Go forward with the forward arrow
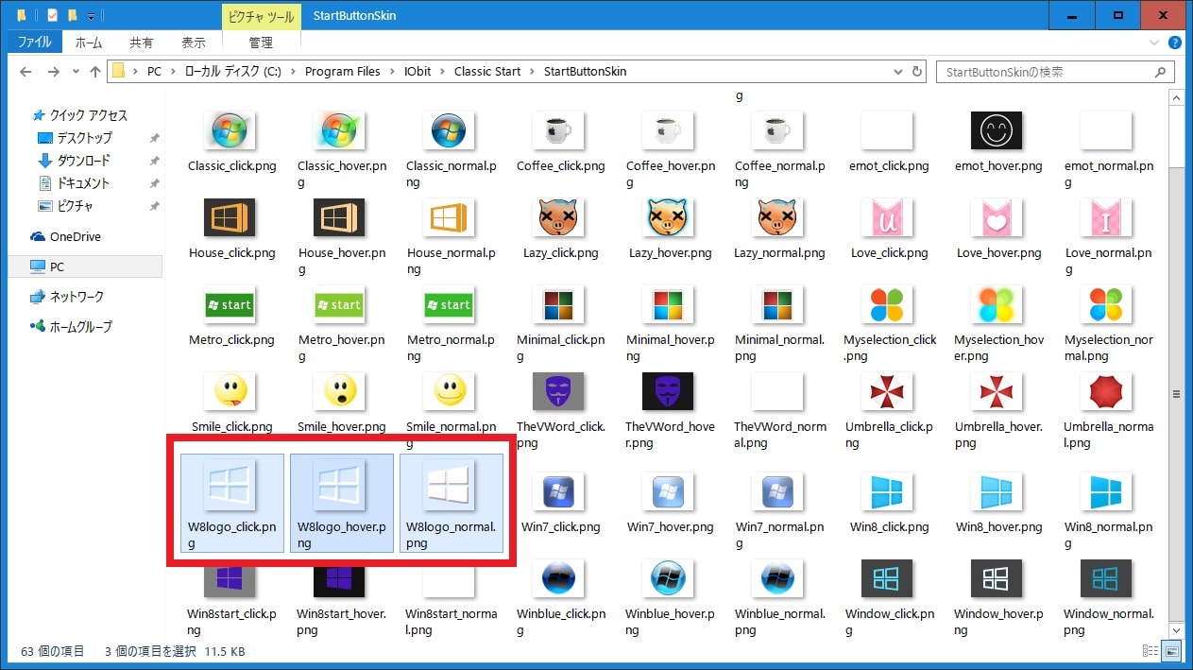 click(x=54, y=72)
